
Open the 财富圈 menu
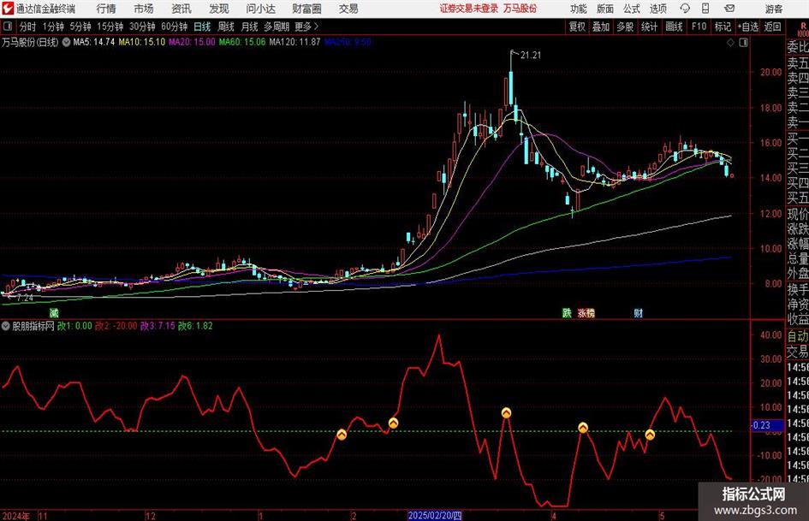click(x=306, y=9)
